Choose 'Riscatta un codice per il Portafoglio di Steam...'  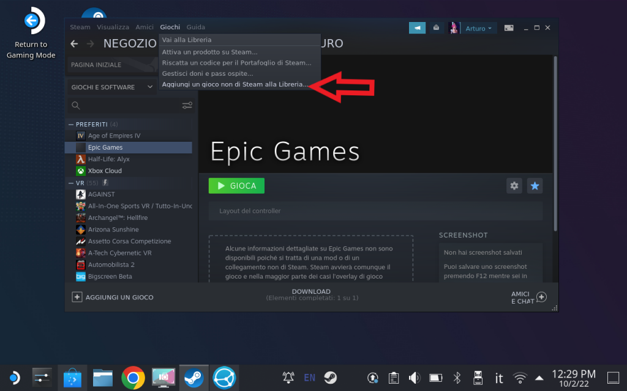pyautogui.click(x=239, y=63)
